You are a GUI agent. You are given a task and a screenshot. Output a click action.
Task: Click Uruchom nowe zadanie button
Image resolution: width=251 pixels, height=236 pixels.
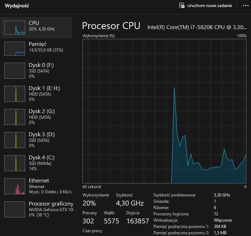(x=209, y=6)
